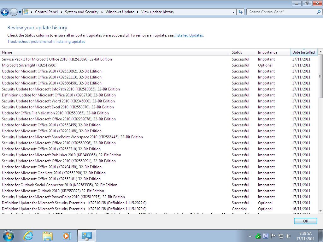
Task: Open Windows Explorer folder taskbar icon
Action: (48, 236)
